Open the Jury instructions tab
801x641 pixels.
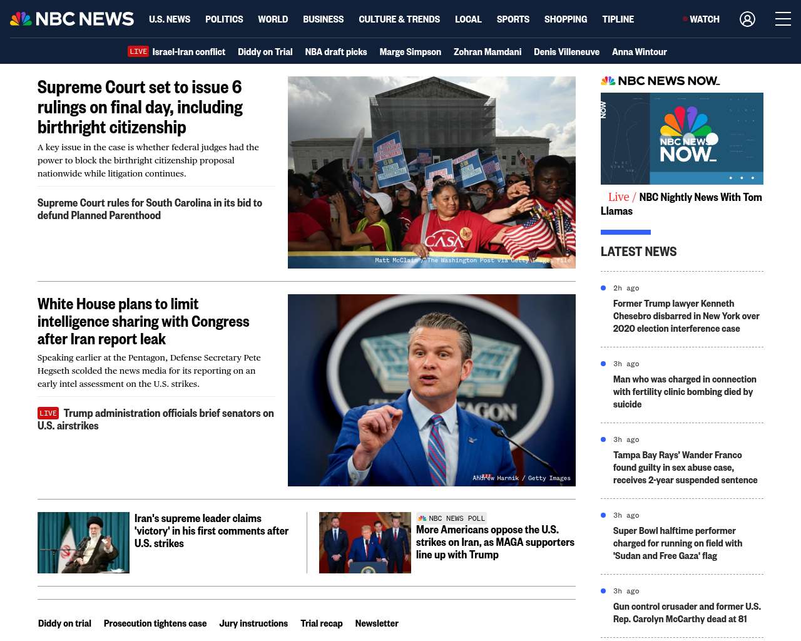253,623
